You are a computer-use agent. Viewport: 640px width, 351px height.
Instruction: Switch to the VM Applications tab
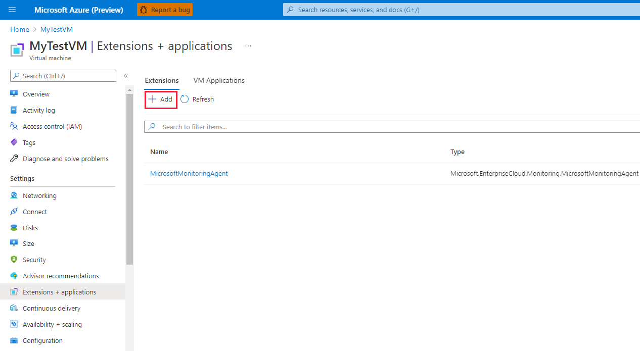(219, 80)
